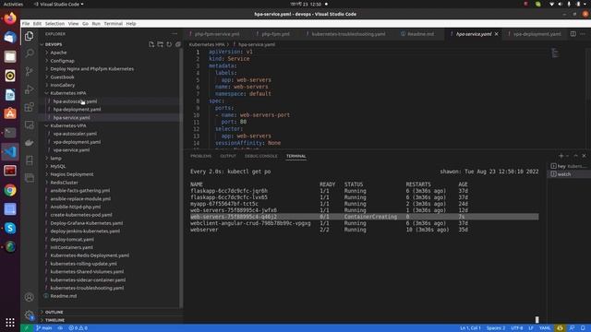This screenshot has width=591, height=332.
Task: Collapse all folders in Explorer
Action: click(x=178, y=44)
